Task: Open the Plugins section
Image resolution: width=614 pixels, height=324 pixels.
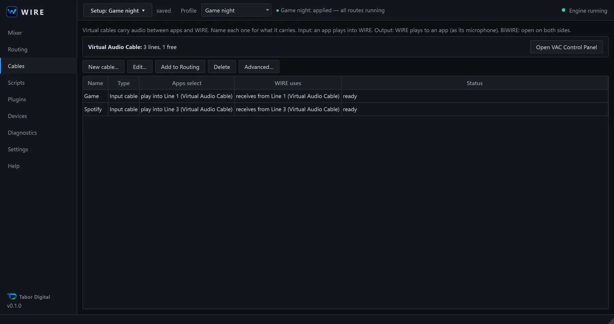Action: coord(39,99)
